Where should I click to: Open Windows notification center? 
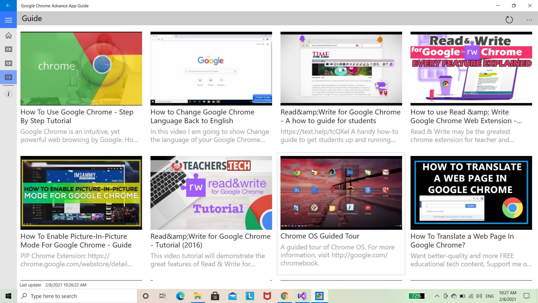click(527, 296)
